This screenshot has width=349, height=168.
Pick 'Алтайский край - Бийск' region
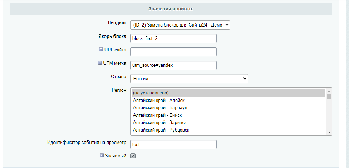[228, 115]
